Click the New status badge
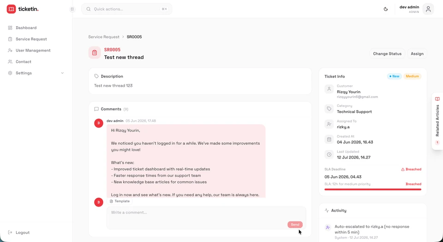 (x=394, y=76)
